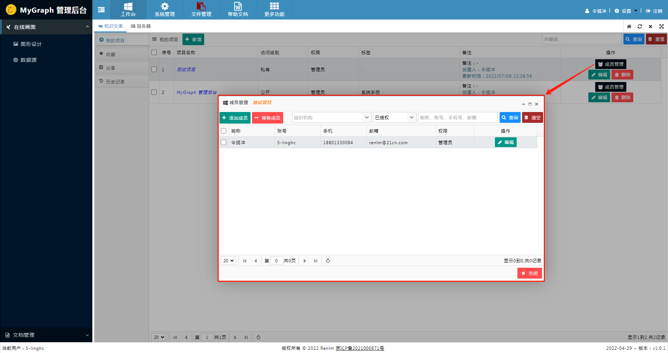
Task: Open the 系统管理 gear module
Action: 165,10
